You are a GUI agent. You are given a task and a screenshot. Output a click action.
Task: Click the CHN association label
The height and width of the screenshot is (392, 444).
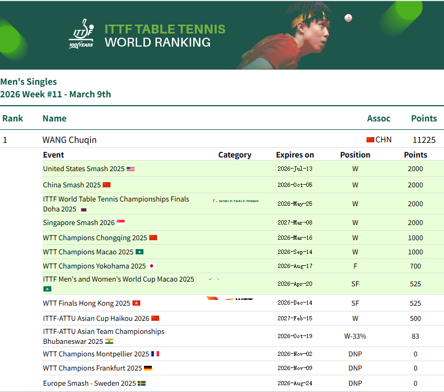[383, 140]
